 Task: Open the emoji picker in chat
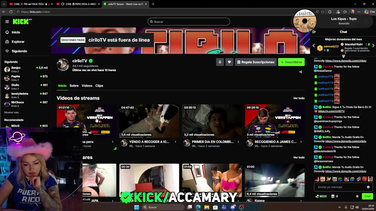368,187
